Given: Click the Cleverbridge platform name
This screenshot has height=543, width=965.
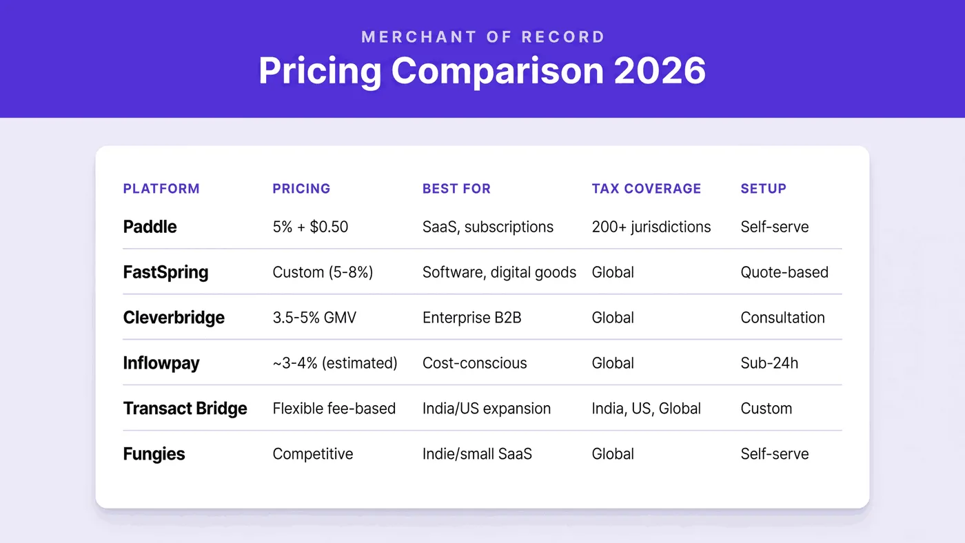Looking at the screenshot, I should click(174, 318).
